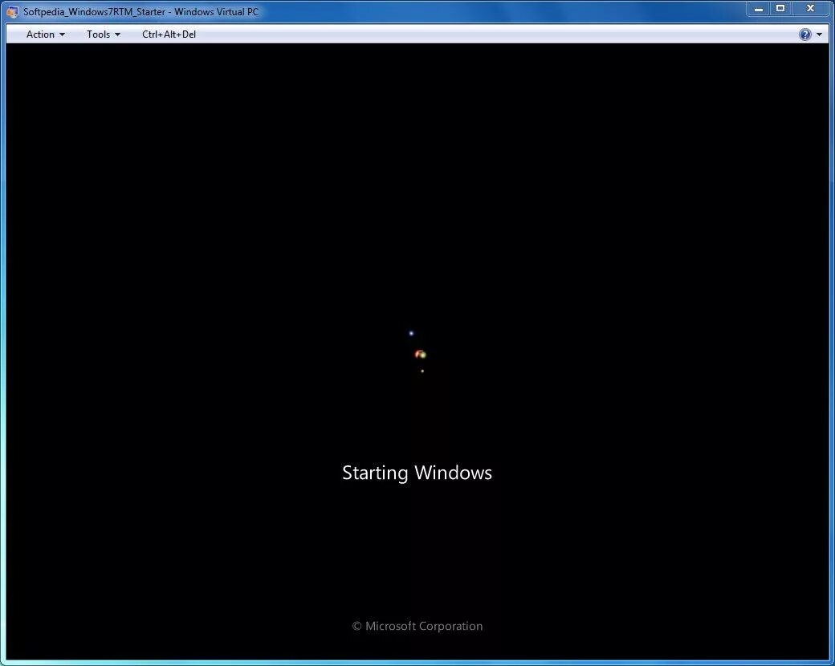Viewport: 835px width, 666px height.
Task: Open the Tools menu
Action: 104,34
